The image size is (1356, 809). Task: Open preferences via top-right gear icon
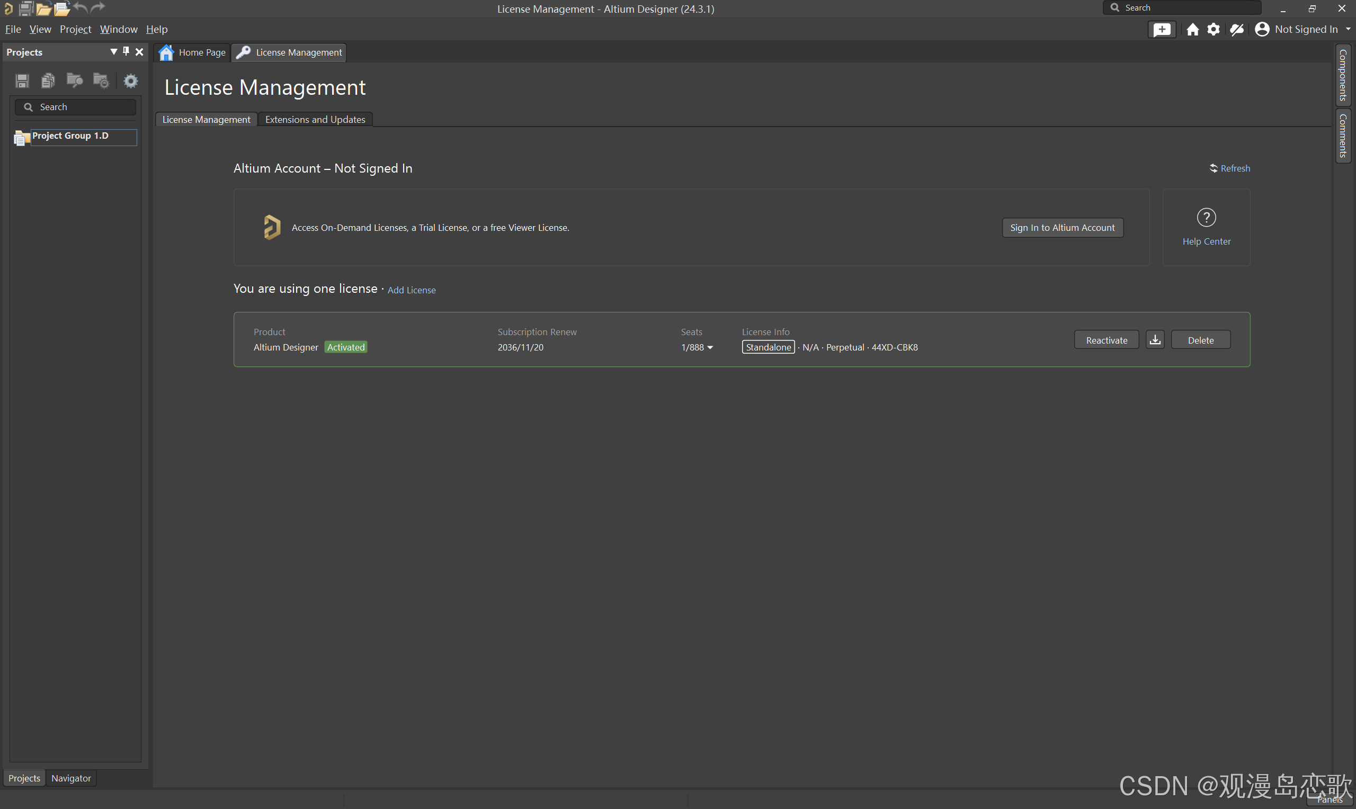coord(1213,30)
